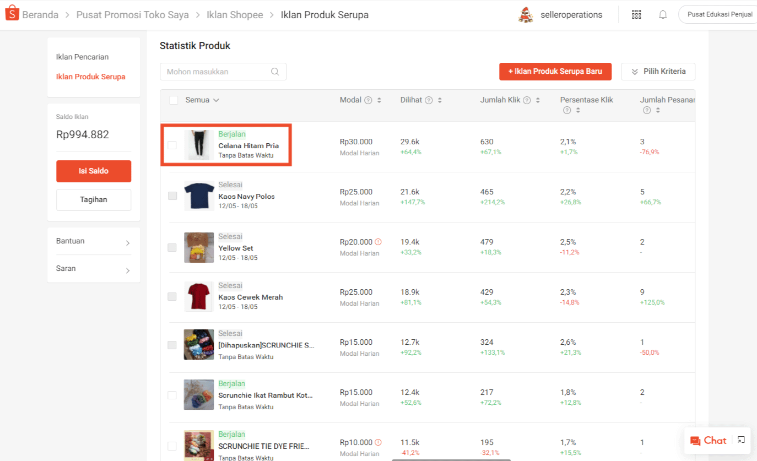
Task: Open the notification bell
Action: pyautogui.click(x=663, y=14)
